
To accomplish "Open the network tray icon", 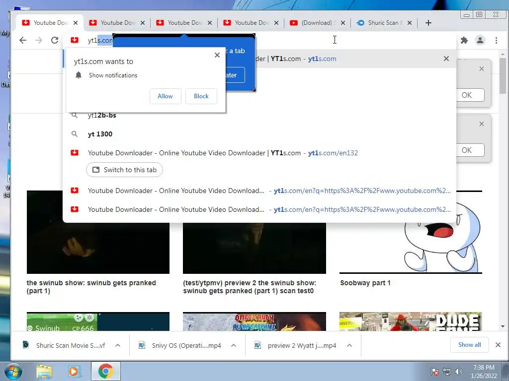I will point(447,372).
